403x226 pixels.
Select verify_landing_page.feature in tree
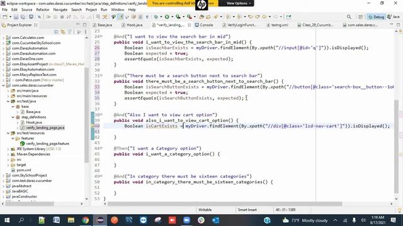tap(47, 144)
